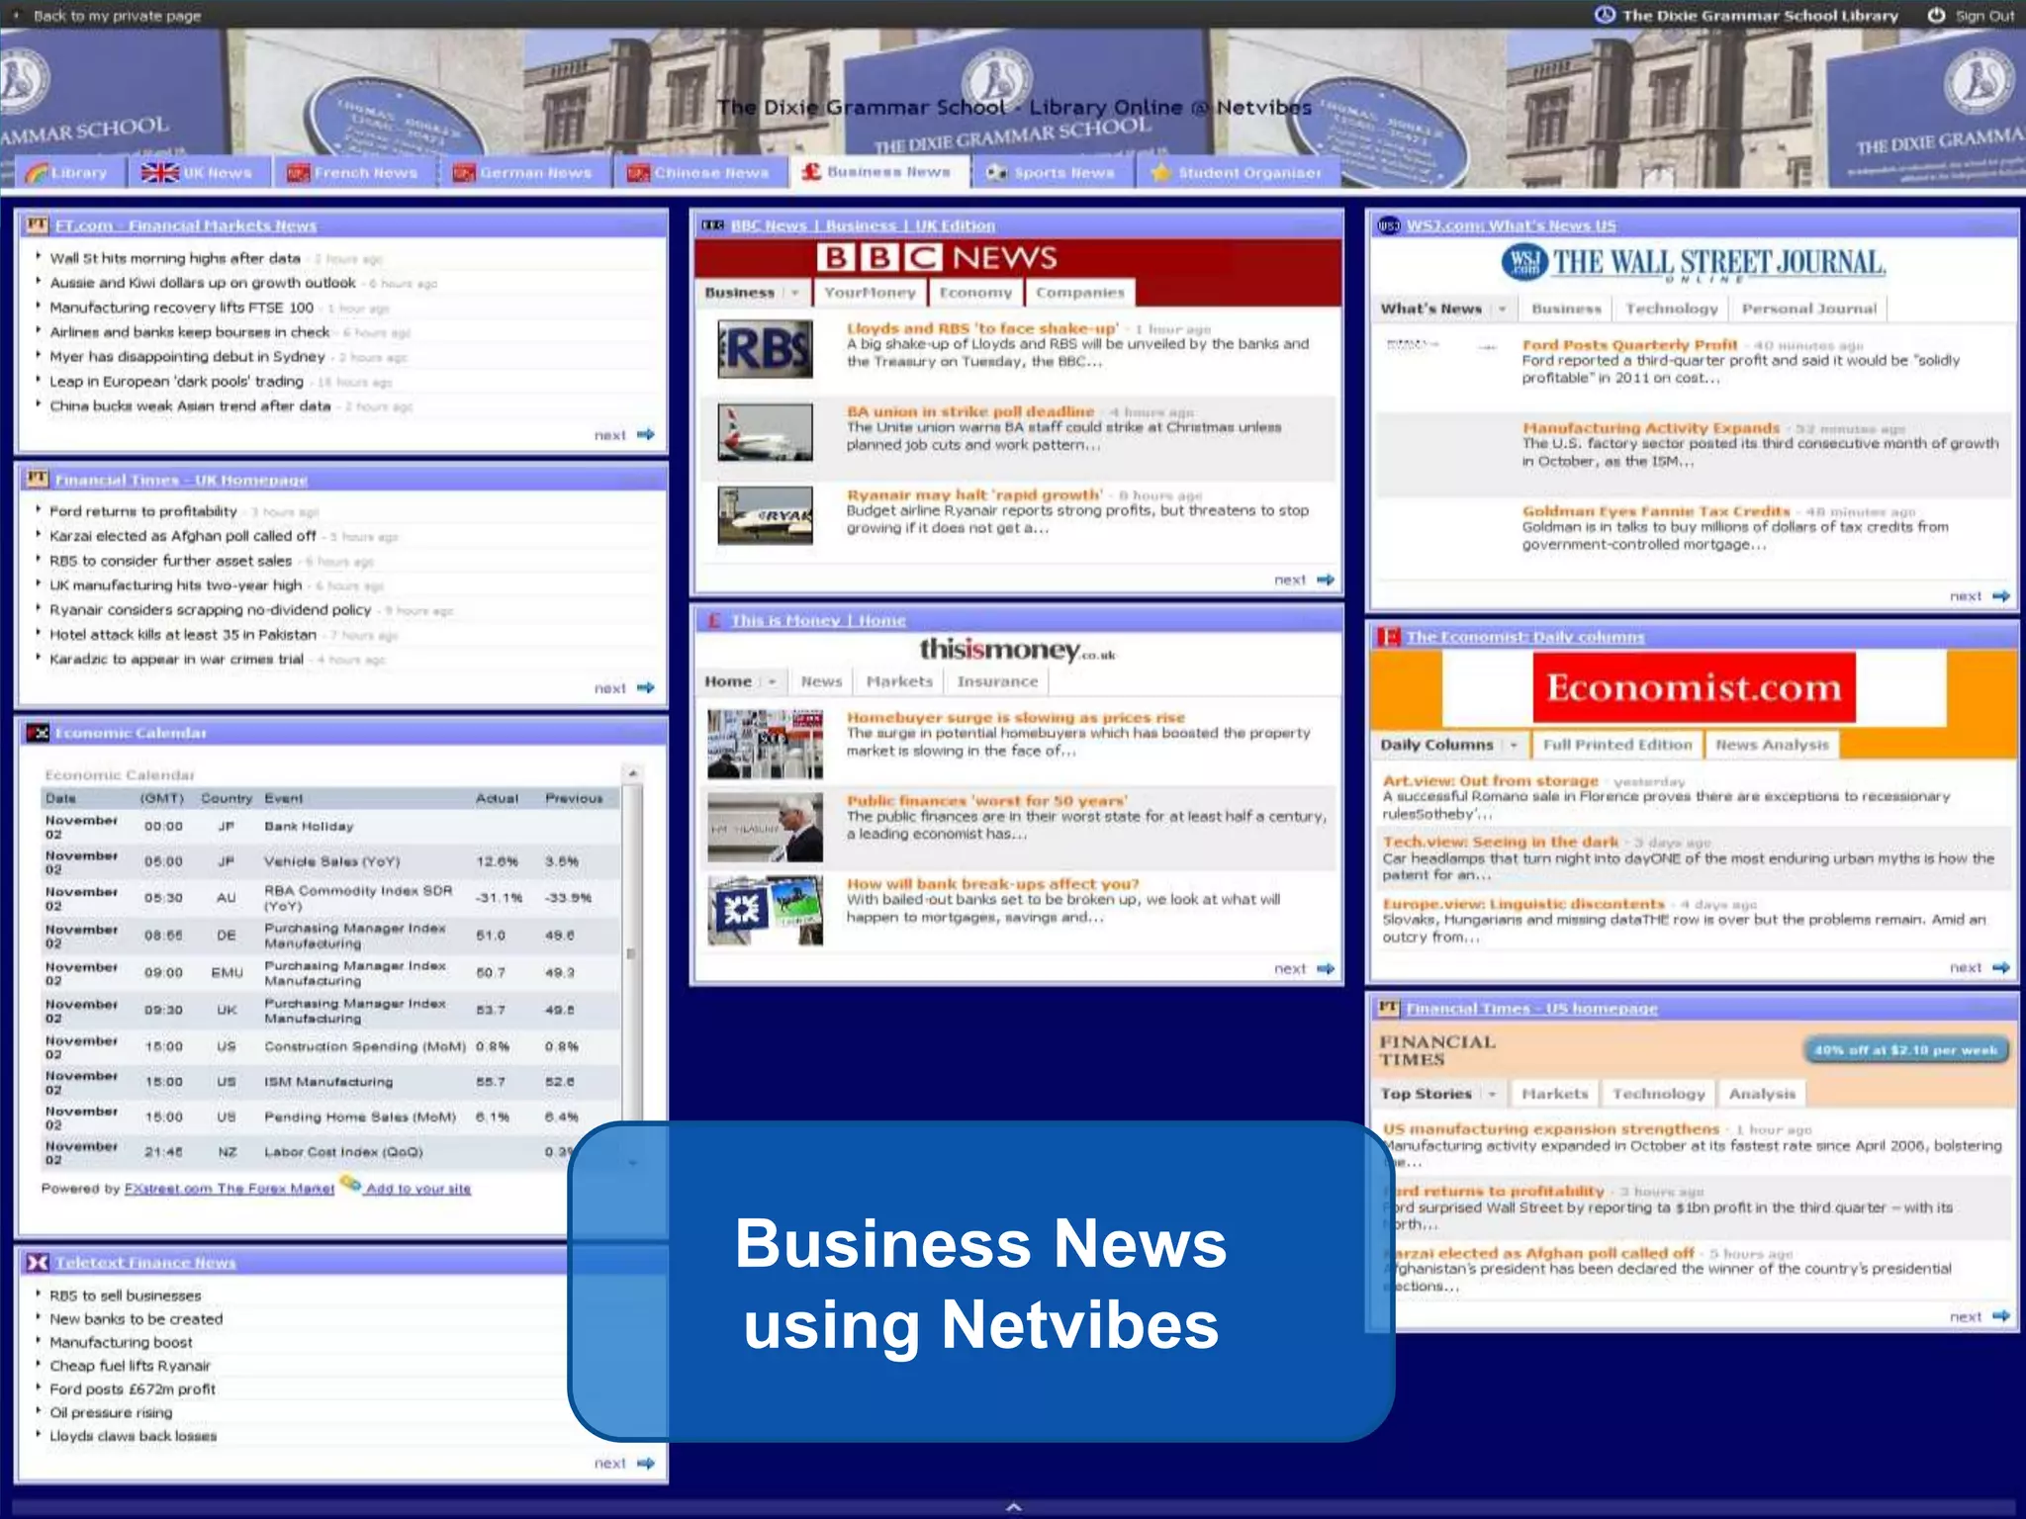Click the rainbow icon on Library tab
The height and width of the screenshot is (1519, 2026).
click(x=37, y=173)
